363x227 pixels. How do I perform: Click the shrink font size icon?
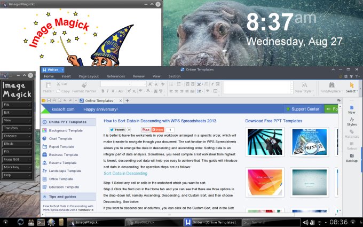pos(156,84)
